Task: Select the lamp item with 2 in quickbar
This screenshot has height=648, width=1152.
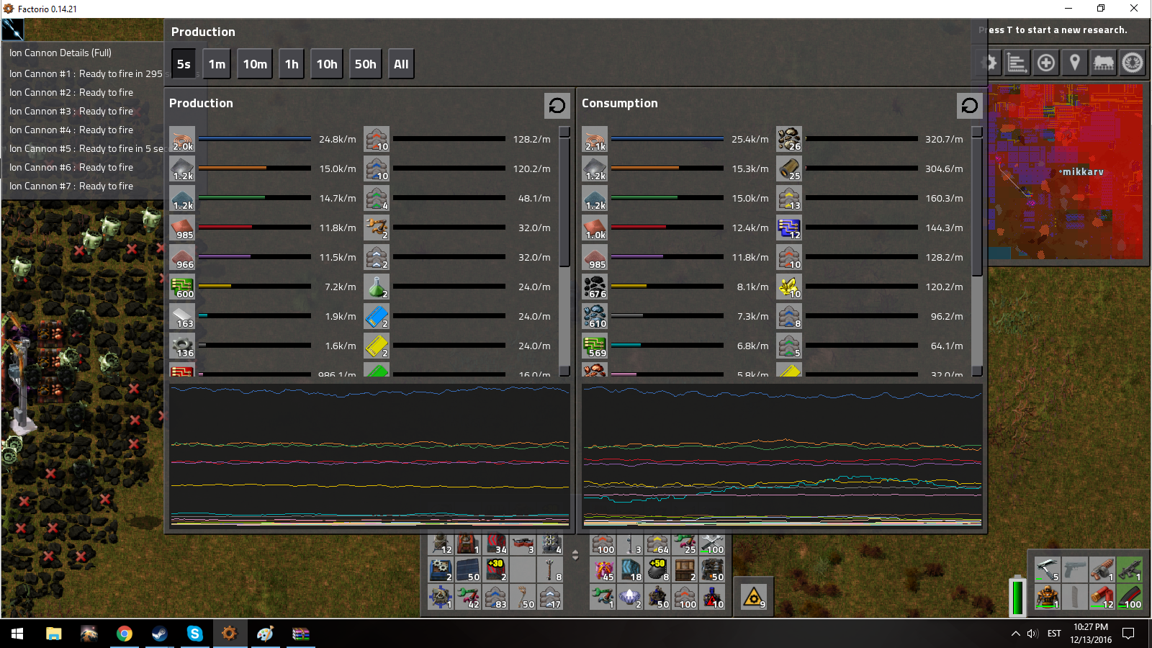Action: (x=631, y=597)
